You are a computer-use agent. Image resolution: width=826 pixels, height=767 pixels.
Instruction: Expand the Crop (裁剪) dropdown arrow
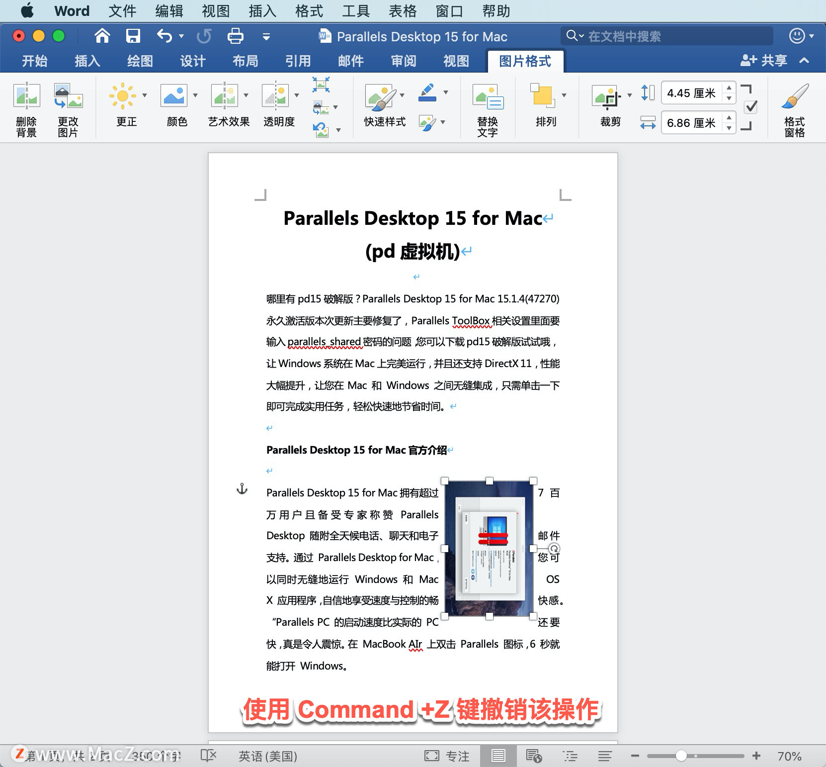click(x=630, y=95)
